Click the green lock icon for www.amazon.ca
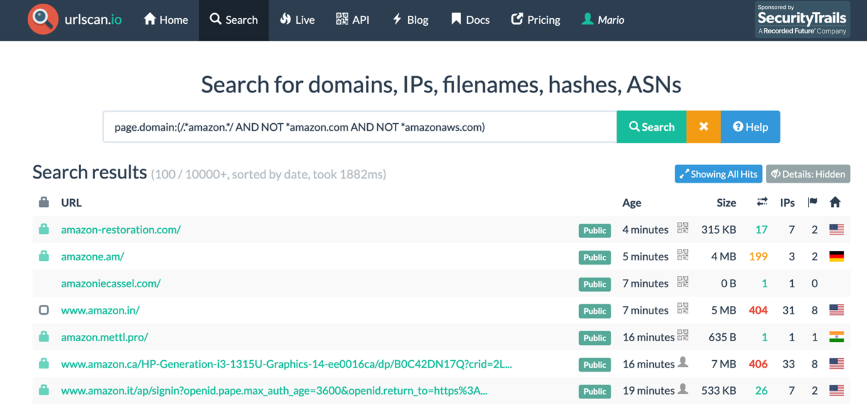 coord(43,364)
